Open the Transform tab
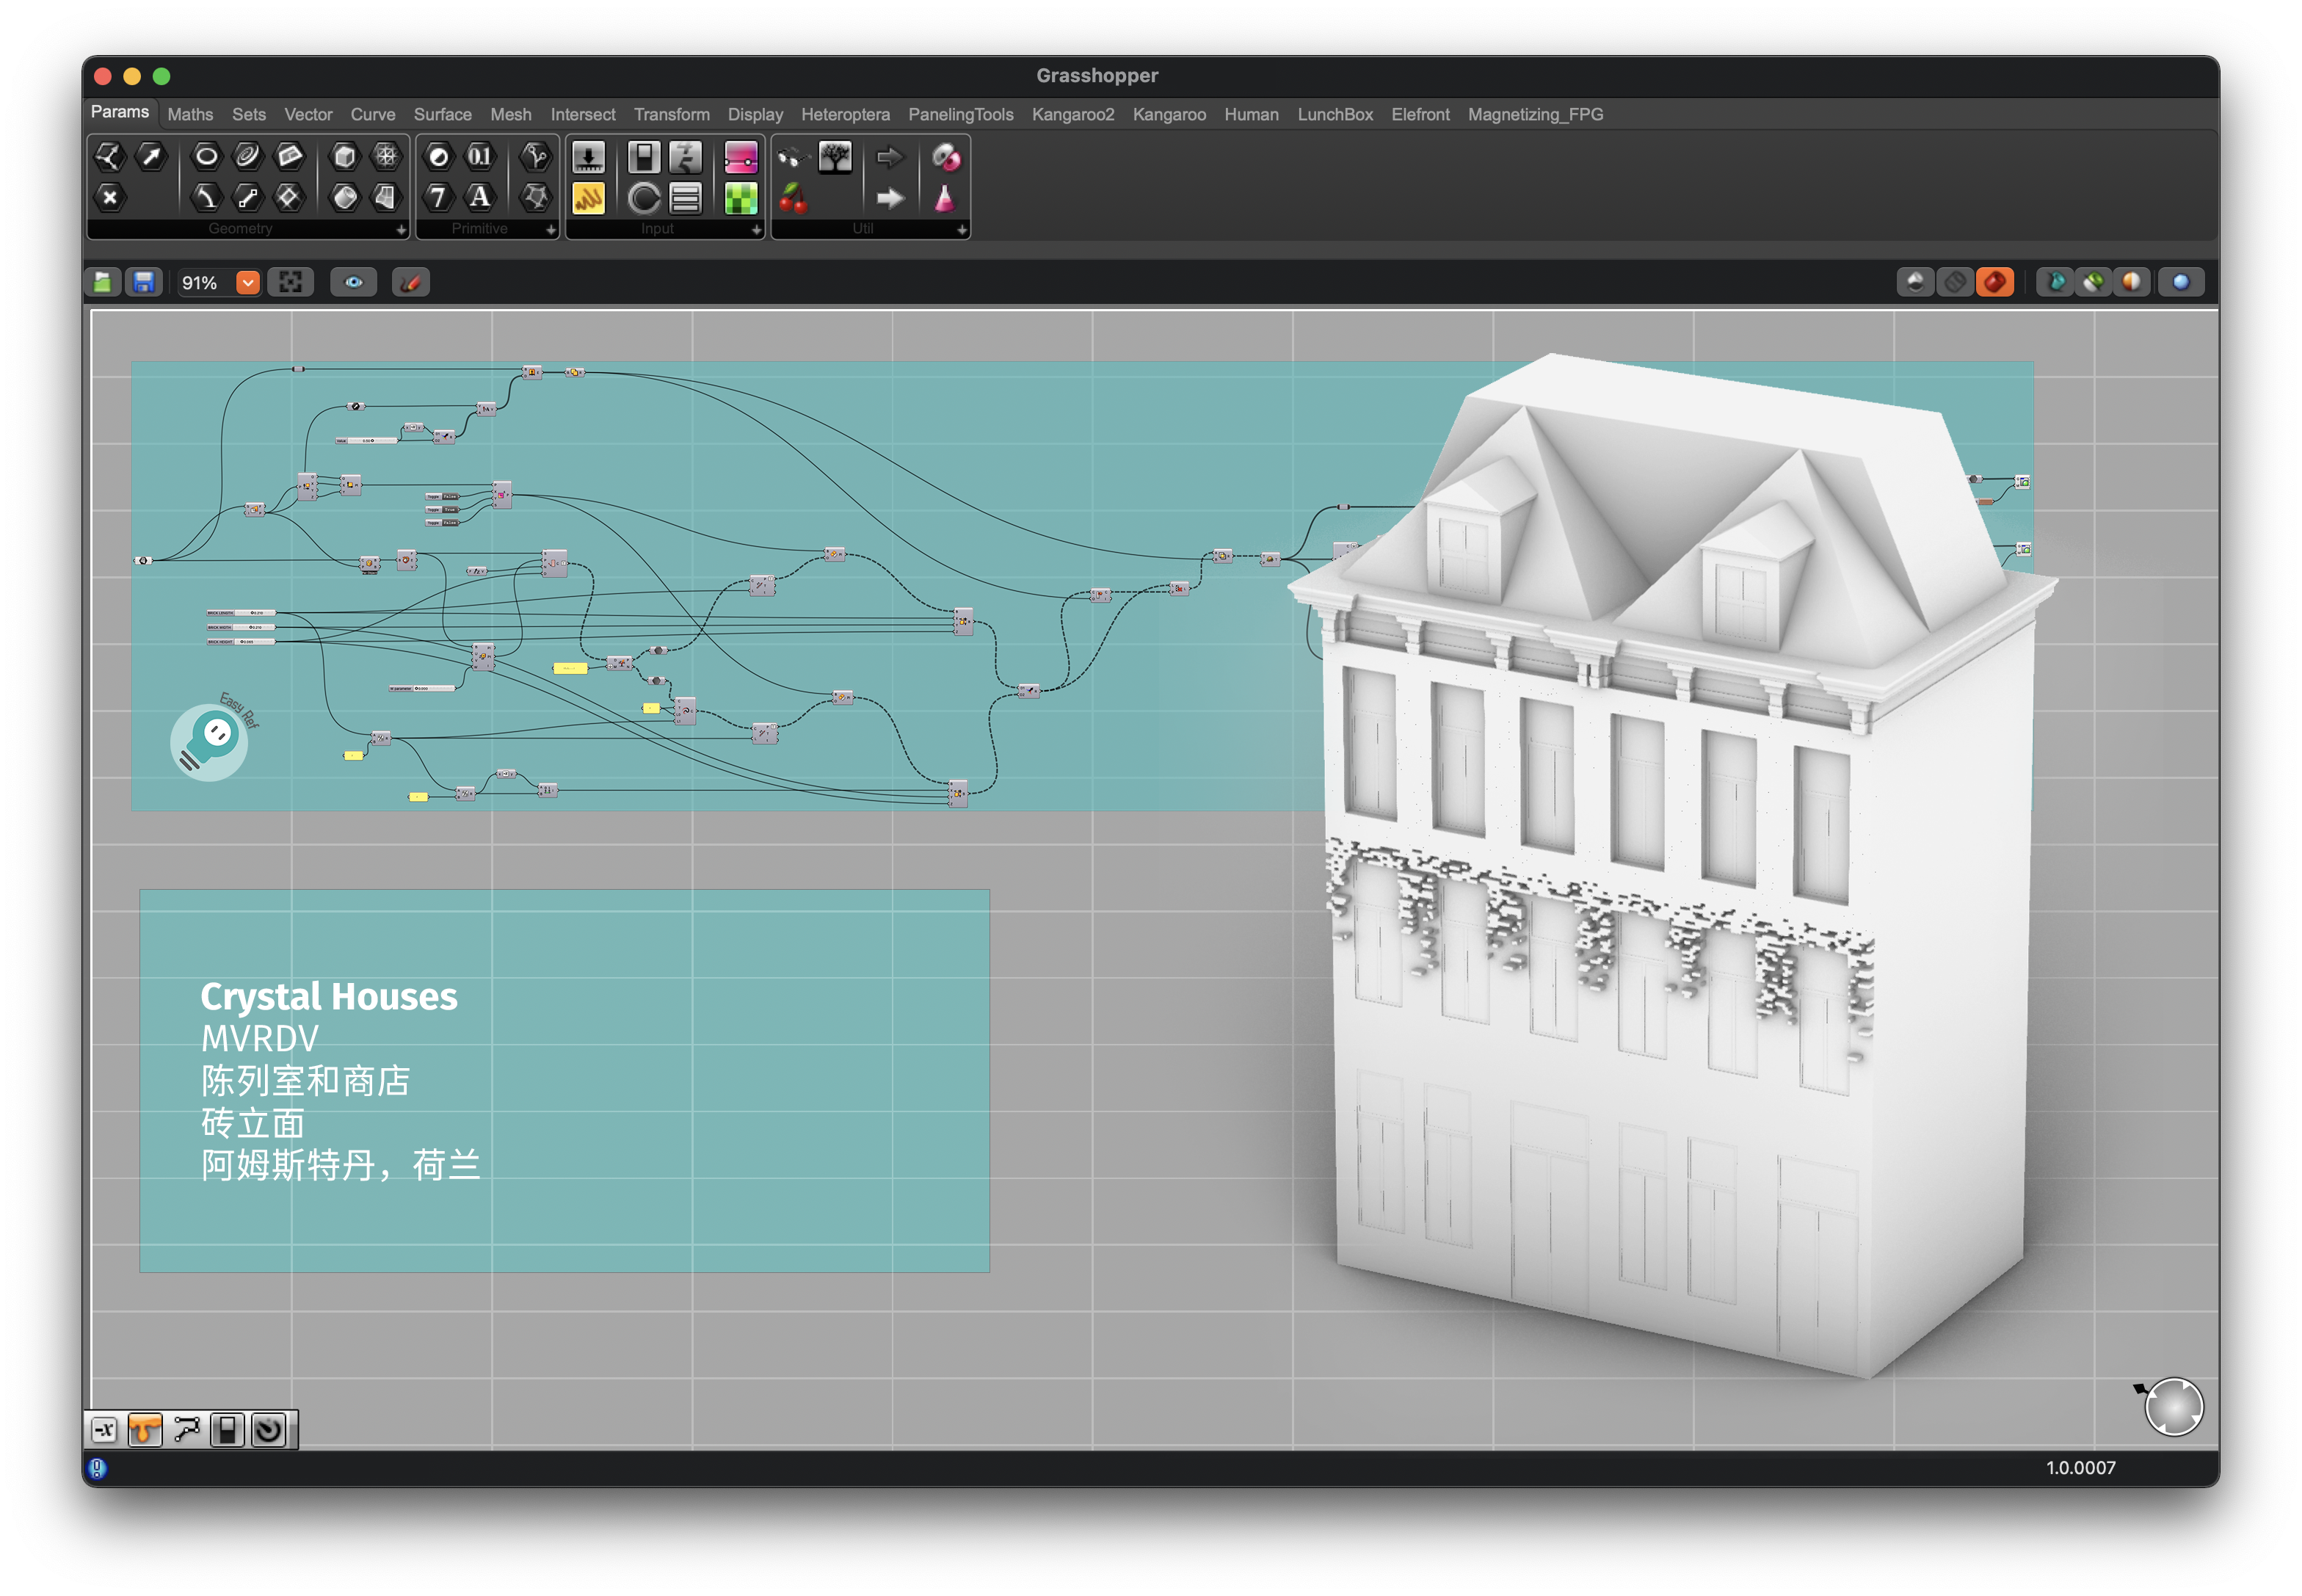 click(x=671, y=115)
